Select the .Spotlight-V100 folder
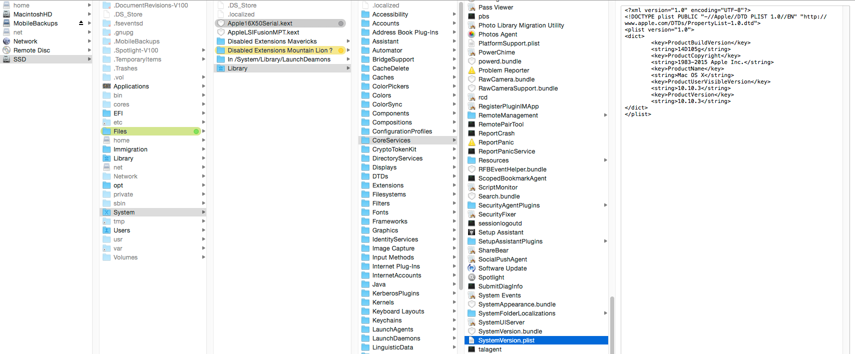 (153, 50)
